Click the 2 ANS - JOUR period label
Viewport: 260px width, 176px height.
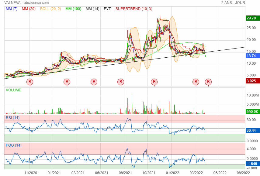(233, 3)
